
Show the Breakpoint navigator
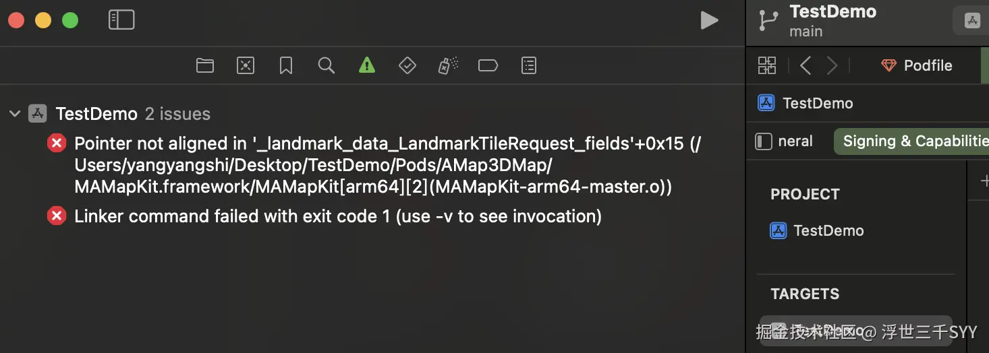pyautogui.click(x=488, y=65)
